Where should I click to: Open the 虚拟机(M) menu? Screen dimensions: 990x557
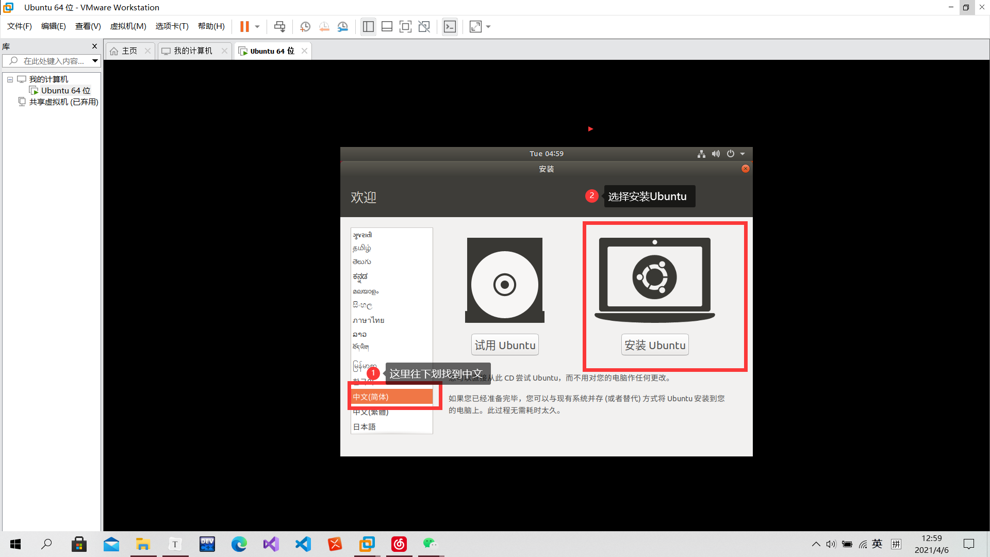pyautogui.click(x=128, y=26)
